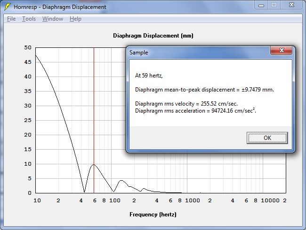Minimize the Hornresp window
This screenshot has height=230, width=306.
pos(261,5)
